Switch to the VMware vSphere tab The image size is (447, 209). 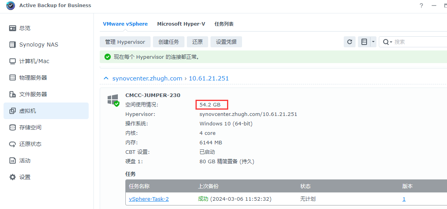click(x=125, y=24)
